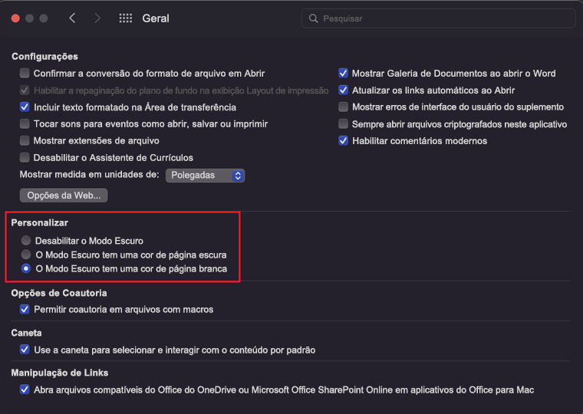Disable Habilitar comentários modernos checkbox

pyautogui.click(x=343, y=141)
